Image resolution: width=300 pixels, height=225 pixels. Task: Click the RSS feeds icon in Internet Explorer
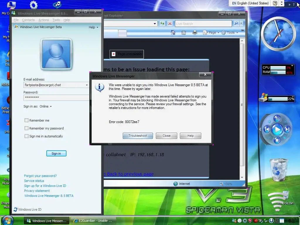183,33
